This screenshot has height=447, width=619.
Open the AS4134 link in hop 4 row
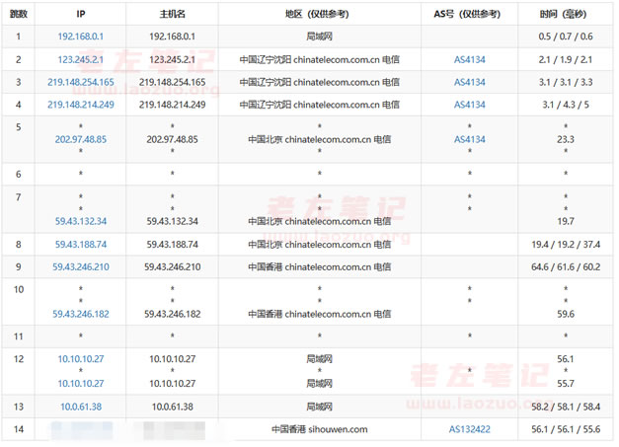[x=469, y=105]
